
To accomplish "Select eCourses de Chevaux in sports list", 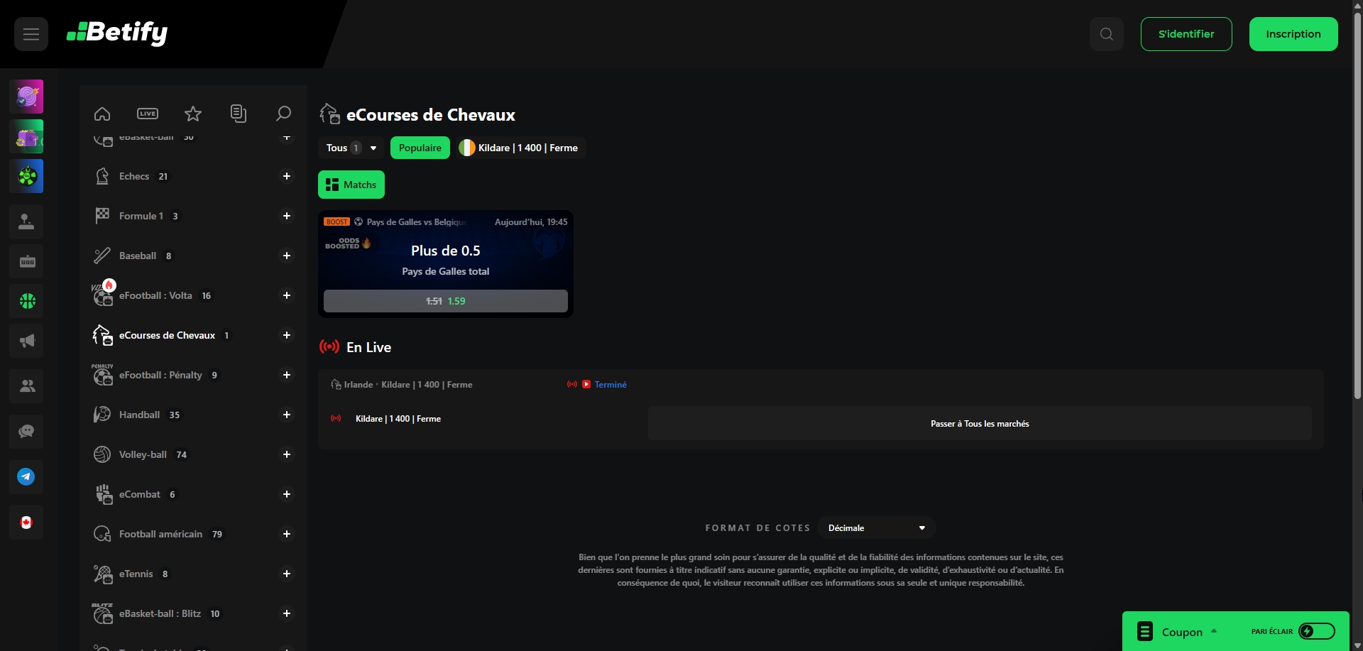I will (167, 335).
